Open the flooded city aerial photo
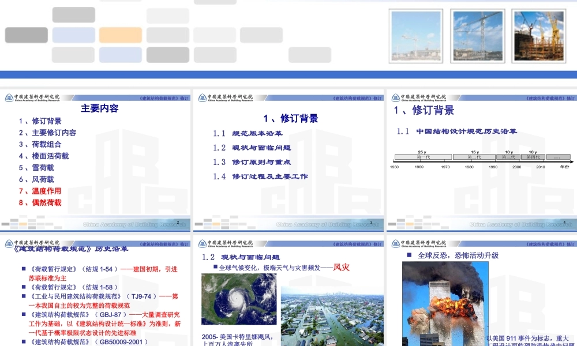 coord(332,316)
